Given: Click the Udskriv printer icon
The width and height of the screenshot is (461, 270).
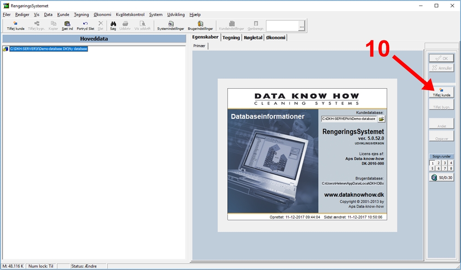Looking at the screenshot, I should pyautogui.click(x=125, y=26).
